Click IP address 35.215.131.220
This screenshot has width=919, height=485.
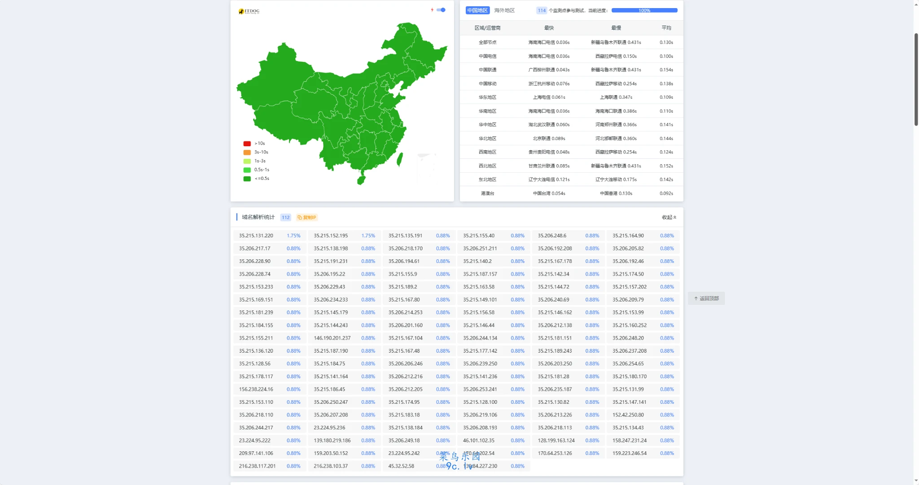[256, 236]
